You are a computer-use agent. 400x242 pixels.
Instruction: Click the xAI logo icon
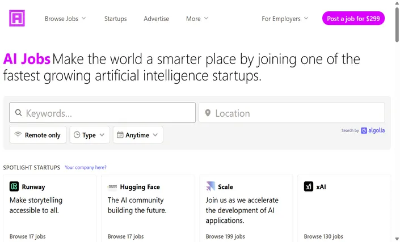tap(309, 186)
